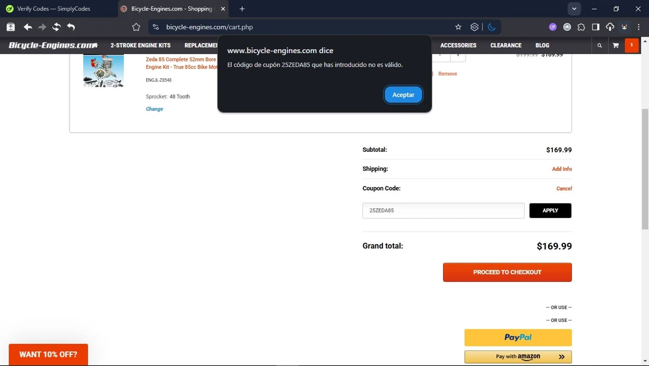Viewport: 649px width, 366px height.
Task: Open a new tab with plus button
Action: pos(242,9)
